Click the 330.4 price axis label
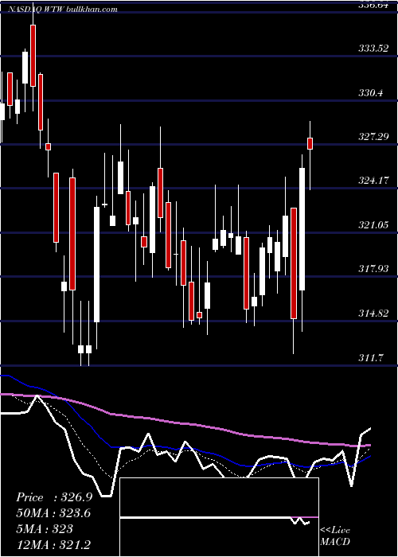This screenshot has height=557, width=398. [x=371, y=93]
